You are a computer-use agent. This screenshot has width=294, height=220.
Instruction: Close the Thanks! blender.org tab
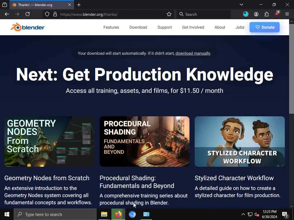[x=69, y=5]
